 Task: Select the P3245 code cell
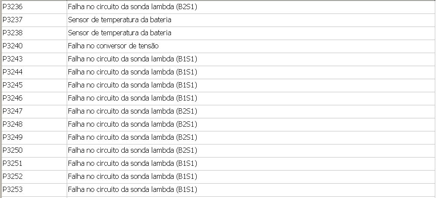12,85
